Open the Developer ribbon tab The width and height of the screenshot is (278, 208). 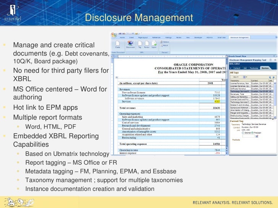click(x=198, y=37)
